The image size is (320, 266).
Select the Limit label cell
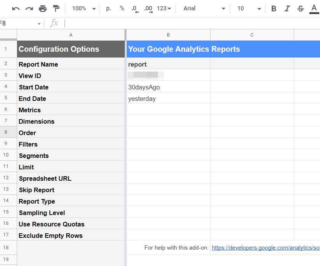coord(71,167)
